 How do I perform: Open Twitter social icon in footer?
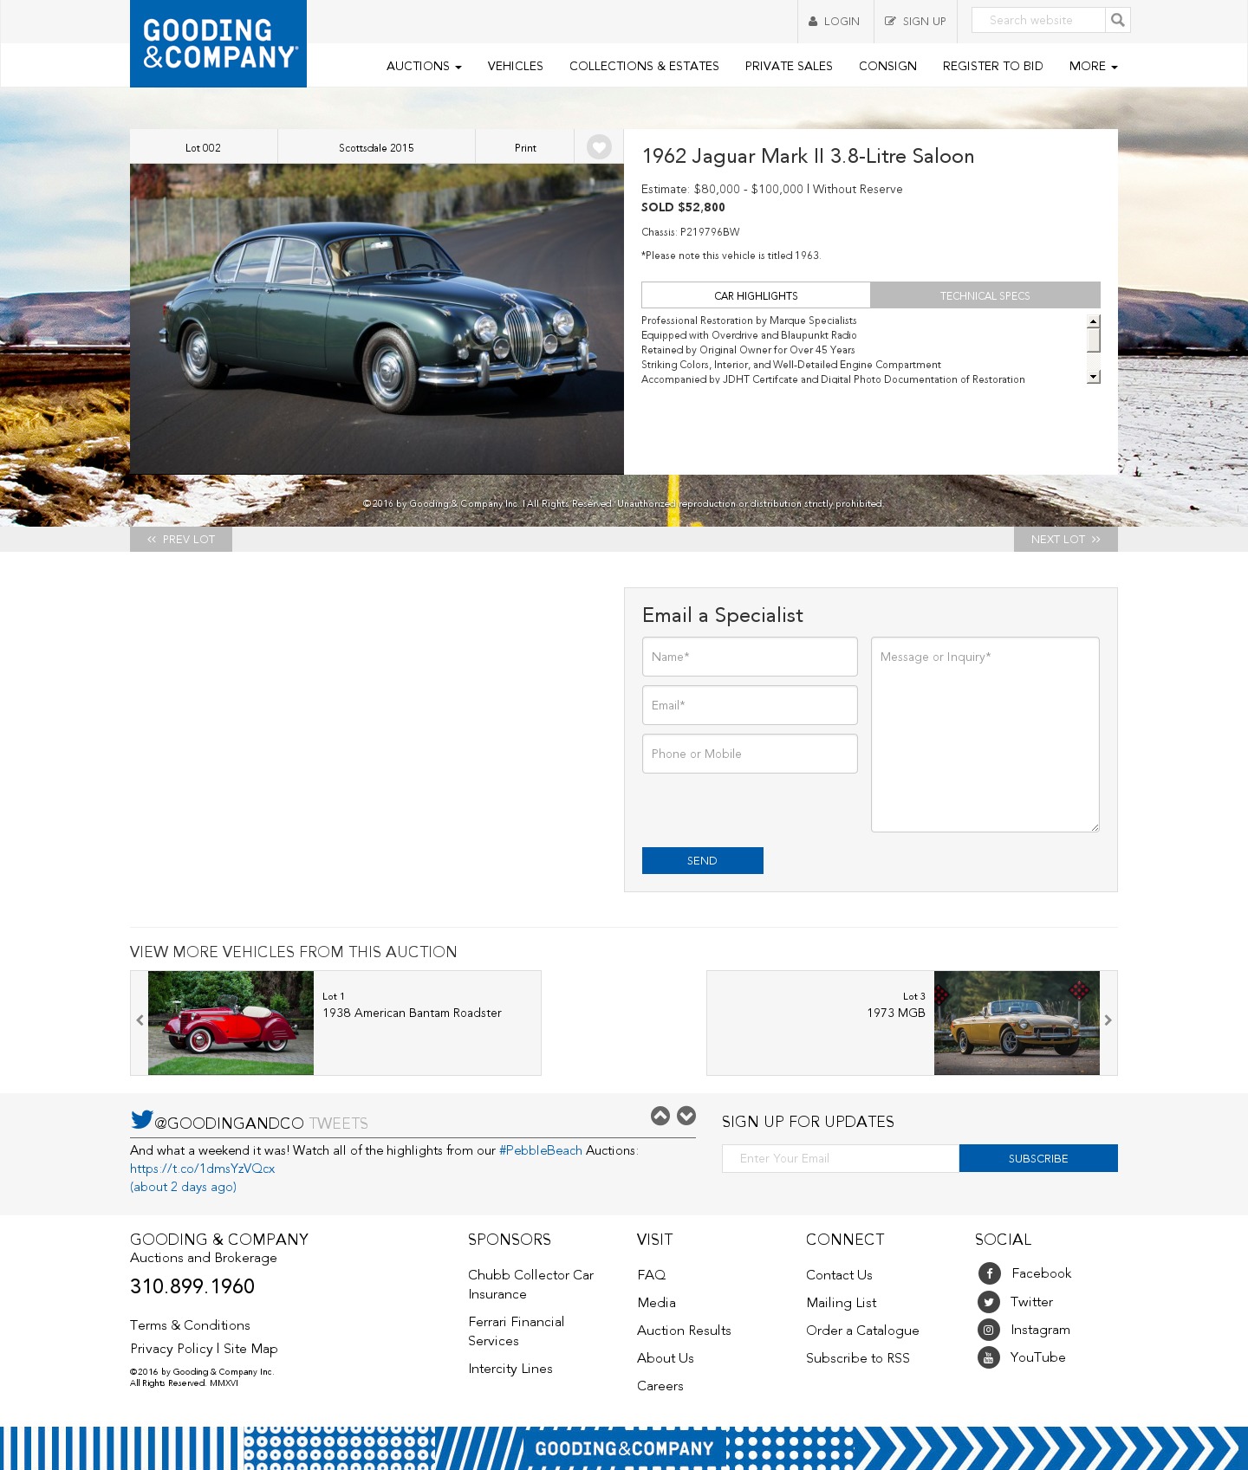(989, 1302)
